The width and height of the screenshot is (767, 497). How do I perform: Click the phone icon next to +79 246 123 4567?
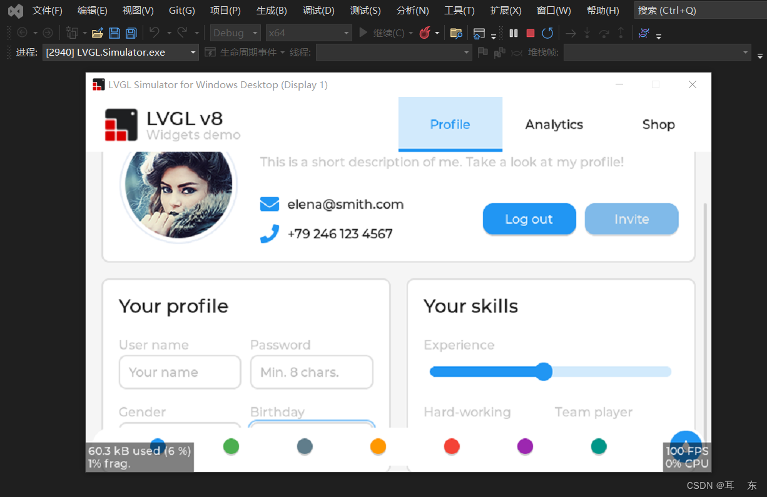pos(270,233)
